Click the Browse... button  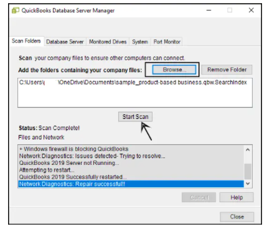pos(174,70)
